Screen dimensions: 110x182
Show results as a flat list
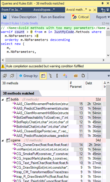[x=57, y=76]
